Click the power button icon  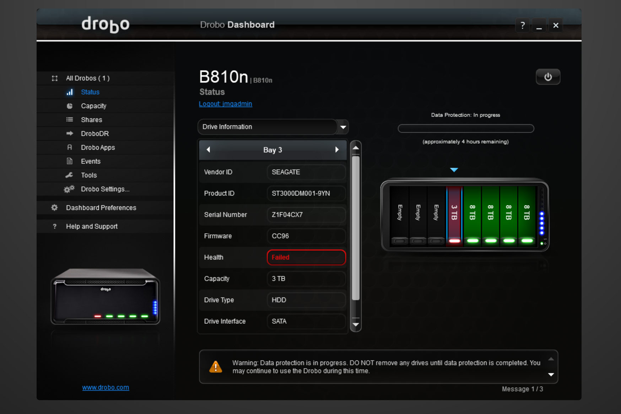coord(548,77)
